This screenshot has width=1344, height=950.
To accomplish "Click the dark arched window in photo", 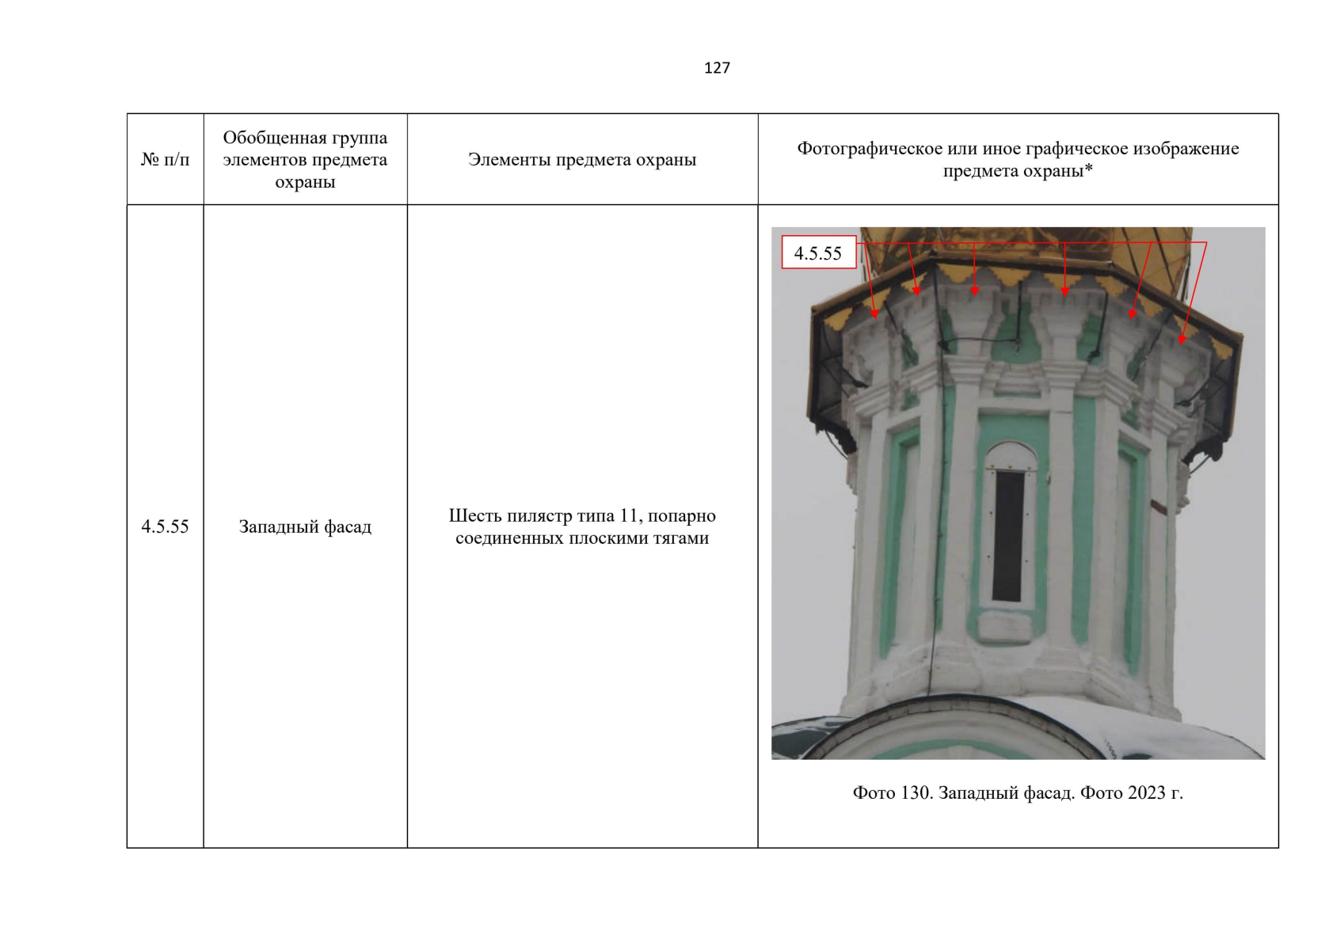I will point(1008,534).
